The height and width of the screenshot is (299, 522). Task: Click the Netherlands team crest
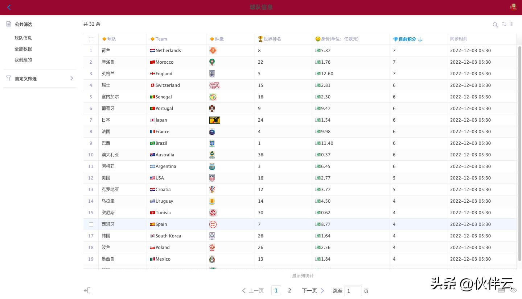click(x=213, y=51)
